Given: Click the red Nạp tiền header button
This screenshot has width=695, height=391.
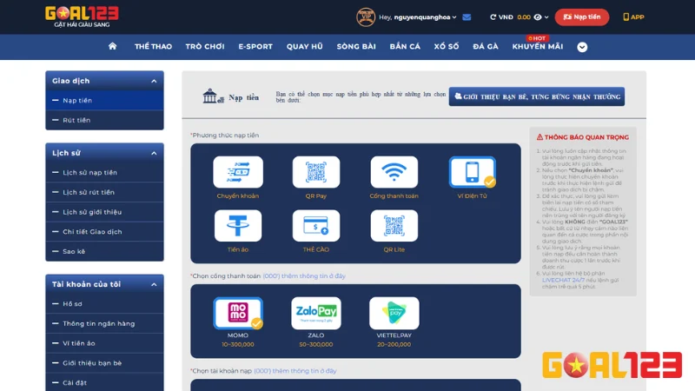Looking at the screenshot, I should tap(582, 17).
